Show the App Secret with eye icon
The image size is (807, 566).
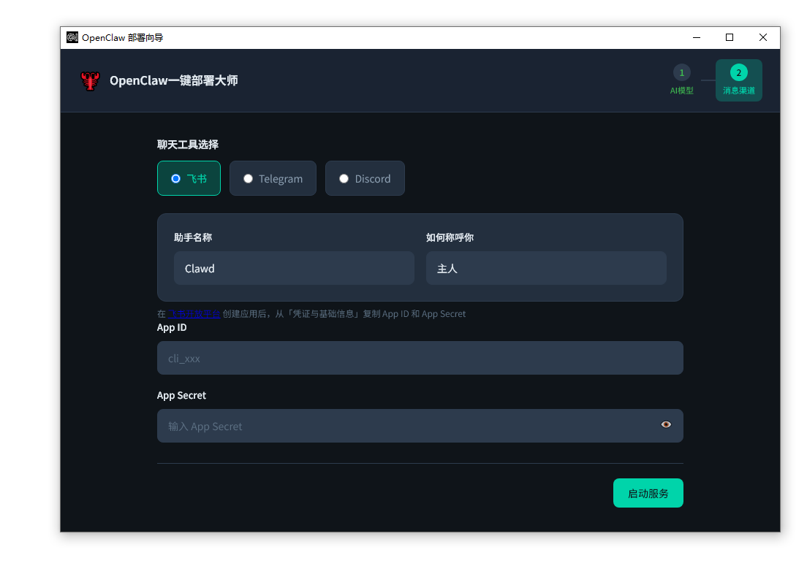tap(666, 424)
